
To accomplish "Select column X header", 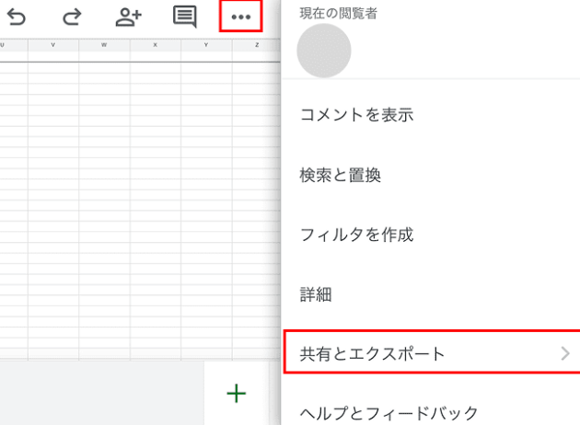I will 154,45.
